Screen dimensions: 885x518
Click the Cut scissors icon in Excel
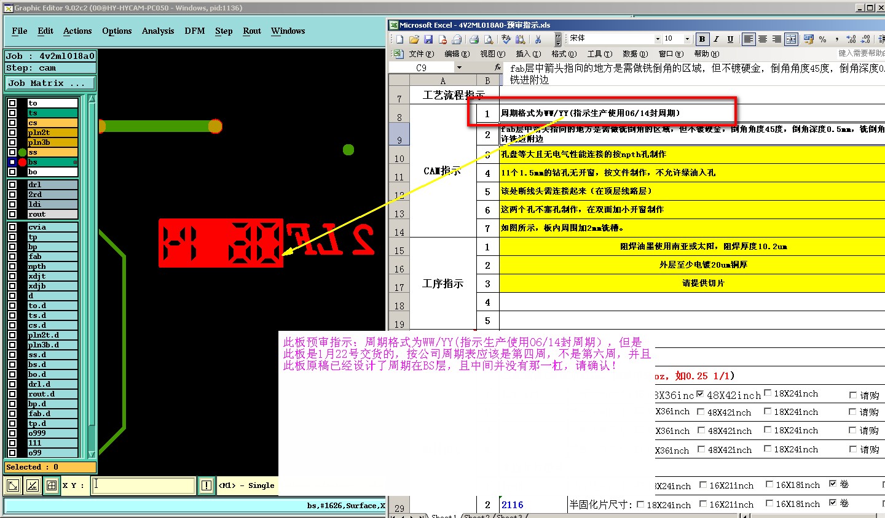[x=538, y=39]
